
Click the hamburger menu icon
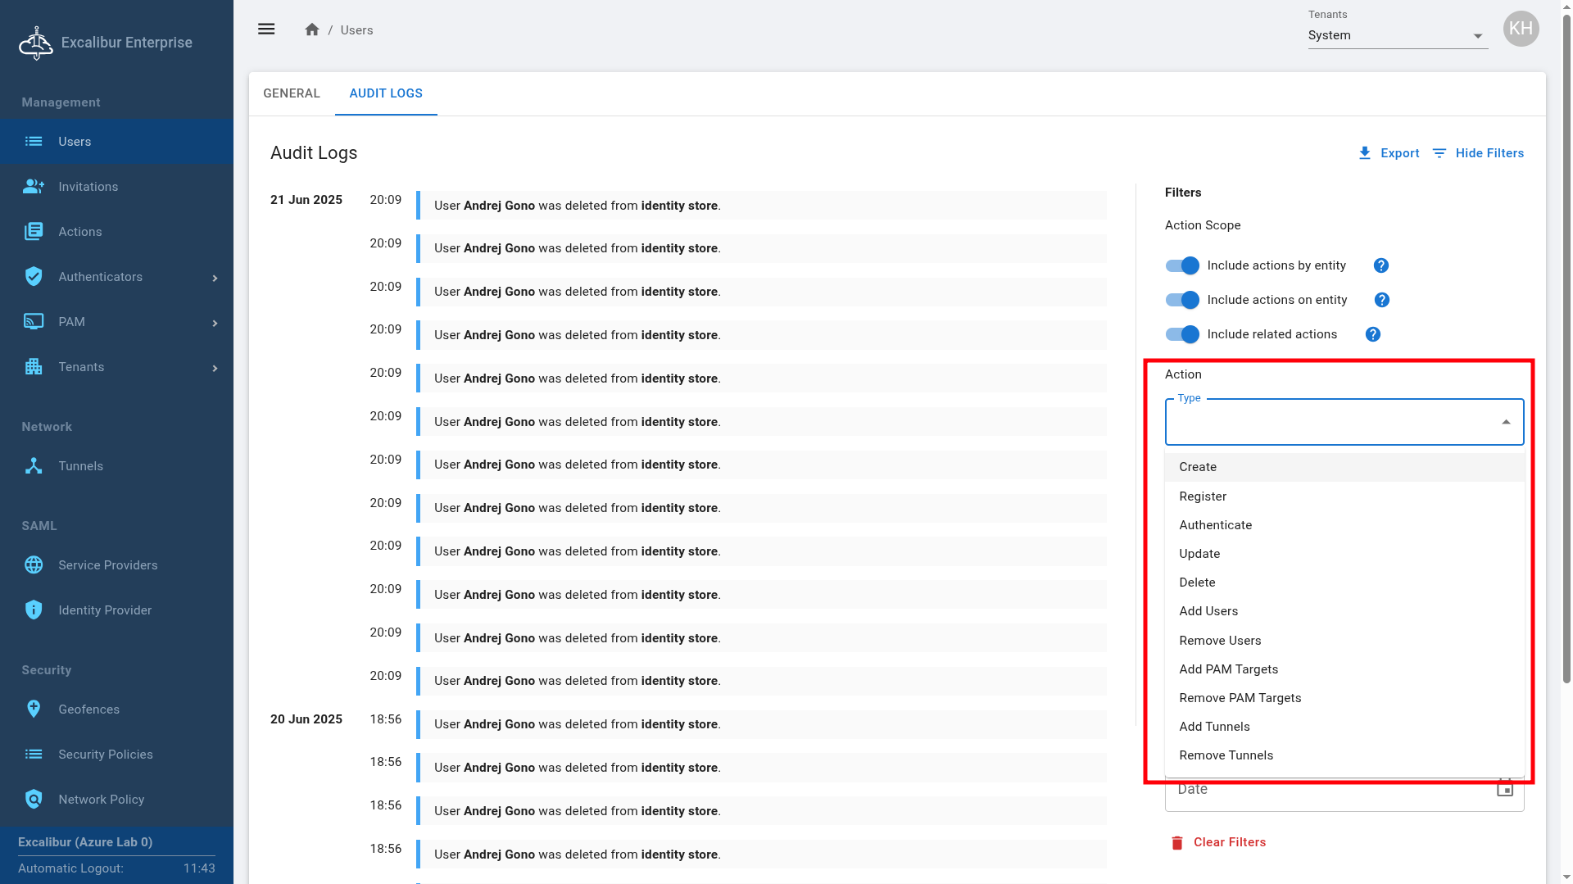tap(266, 29)
